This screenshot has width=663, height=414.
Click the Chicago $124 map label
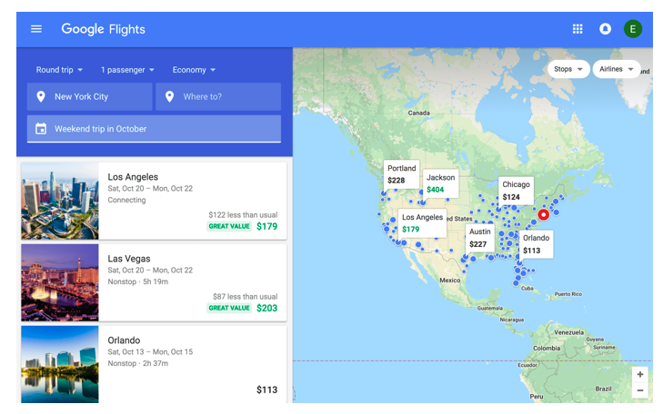[x=516, y=191]
